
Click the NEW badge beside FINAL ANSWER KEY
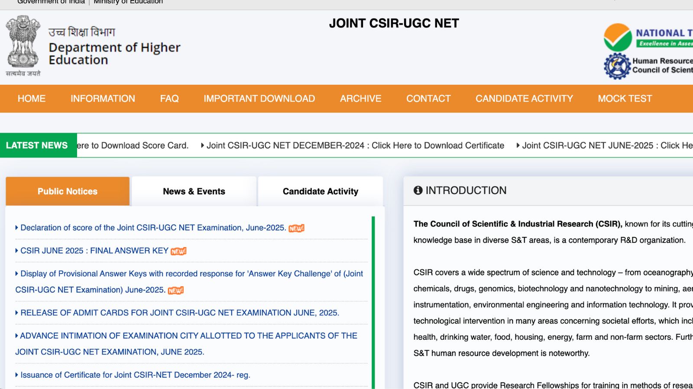(178, 251)
